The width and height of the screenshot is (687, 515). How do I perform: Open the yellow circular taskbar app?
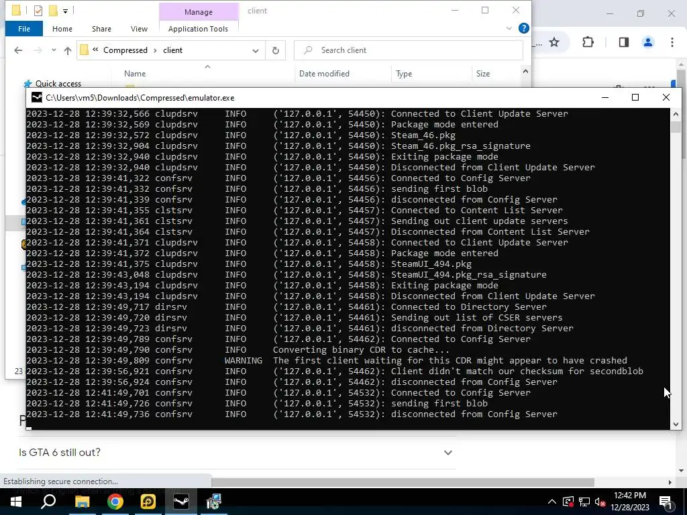coord(148,502)
